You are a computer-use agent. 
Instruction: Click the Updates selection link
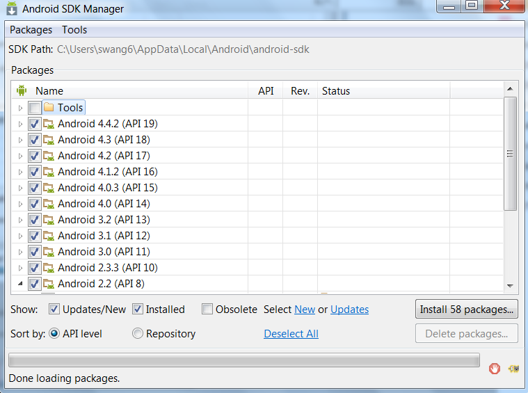point(349,309)
